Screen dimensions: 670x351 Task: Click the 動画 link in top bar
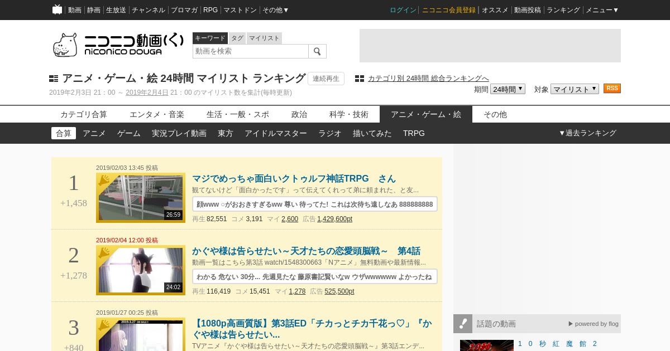coord(75,10)
